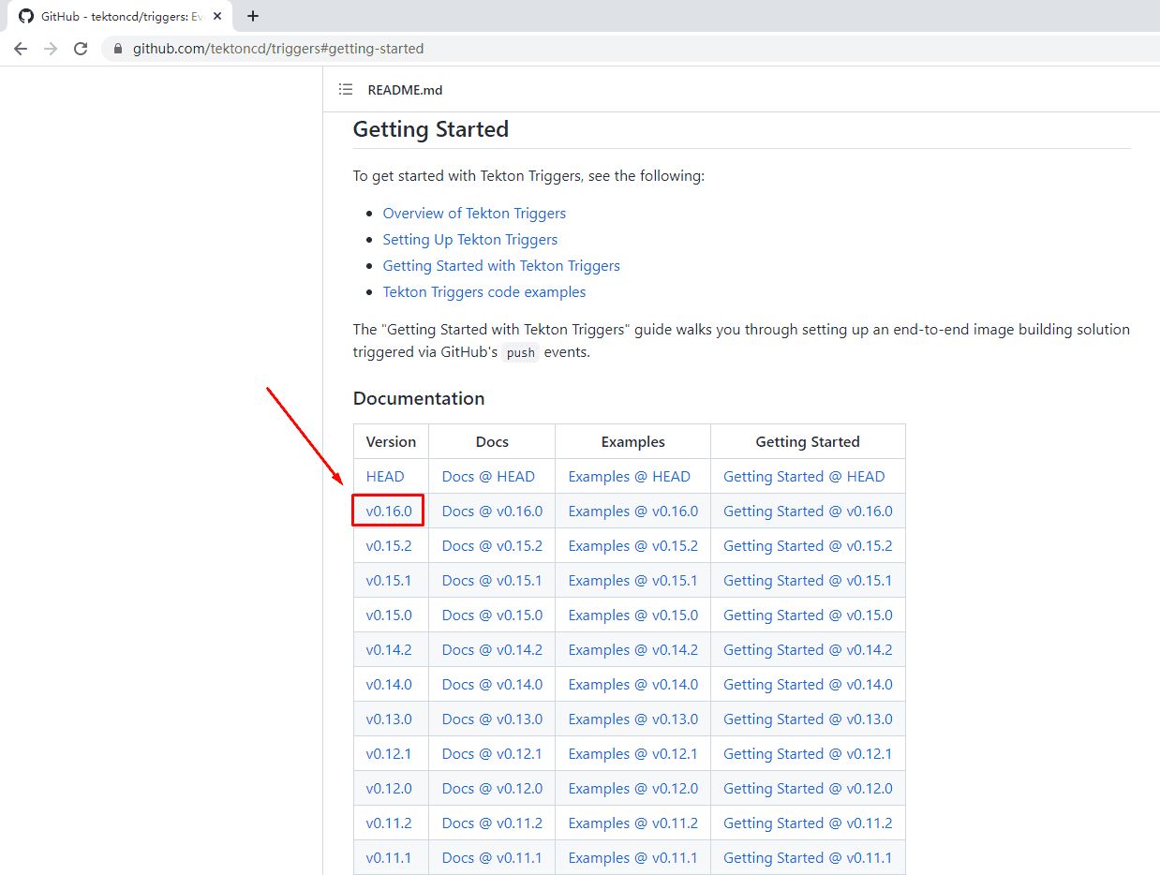1160x875 pixels.
Task: Open Examples @ v0.14.2 link
Action: pos(633,650)
